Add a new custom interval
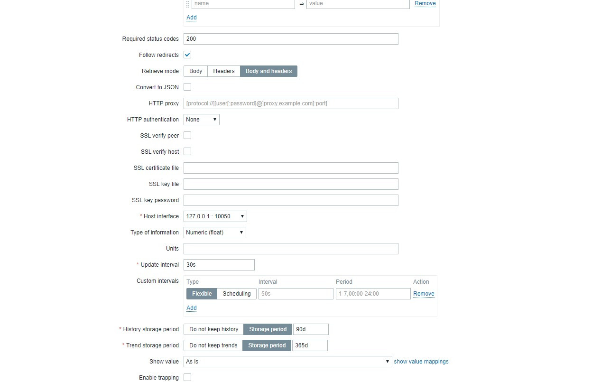This screenshot has height=382, width=601. click(192, 308)
